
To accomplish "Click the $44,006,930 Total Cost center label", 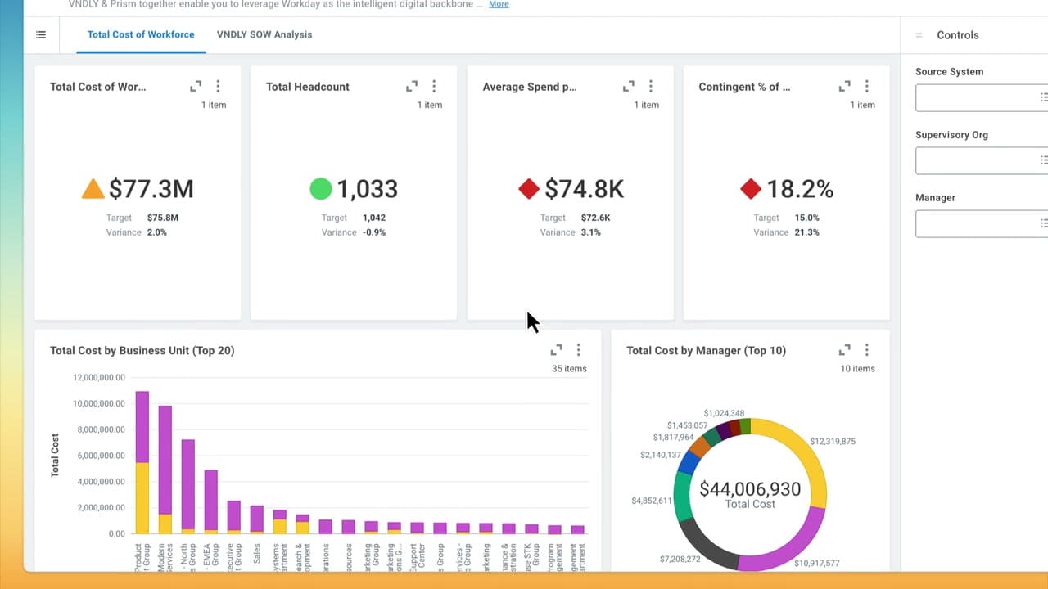I will tap(750, 489).
